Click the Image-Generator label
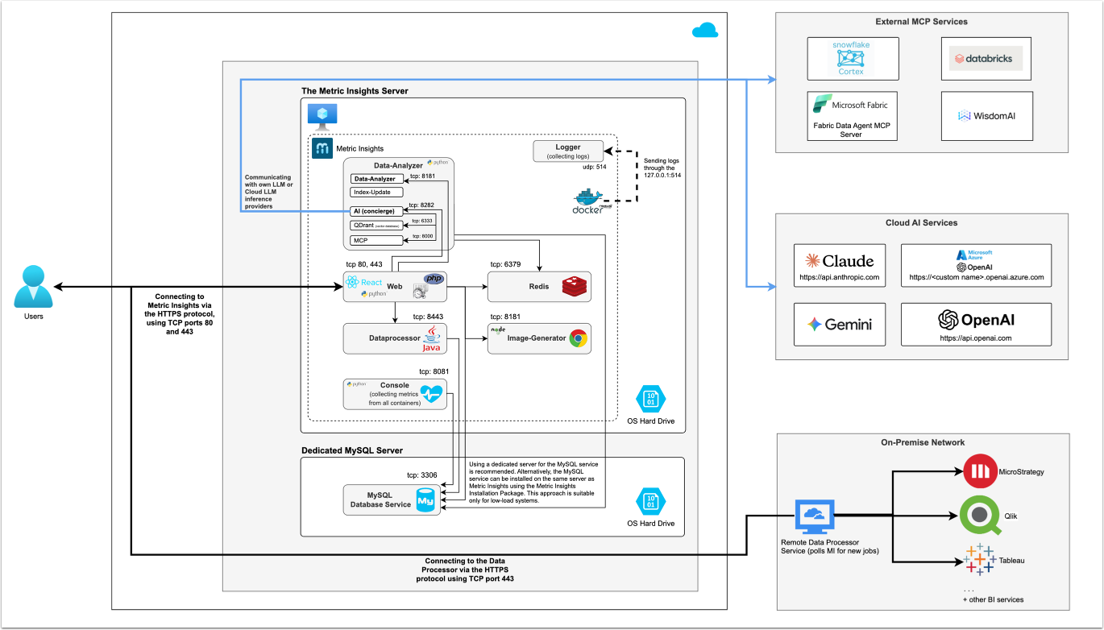Screen dimensions: 1104x630 [537, 338]
